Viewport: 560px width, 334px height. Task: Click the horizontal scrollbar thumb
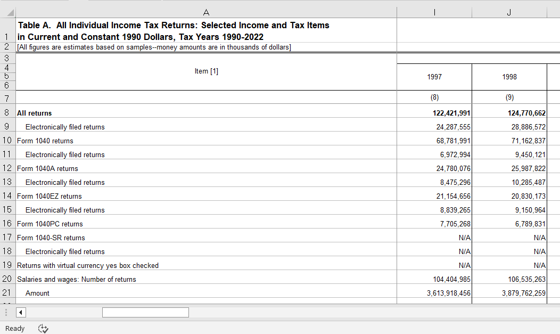[x=145, y=313]
